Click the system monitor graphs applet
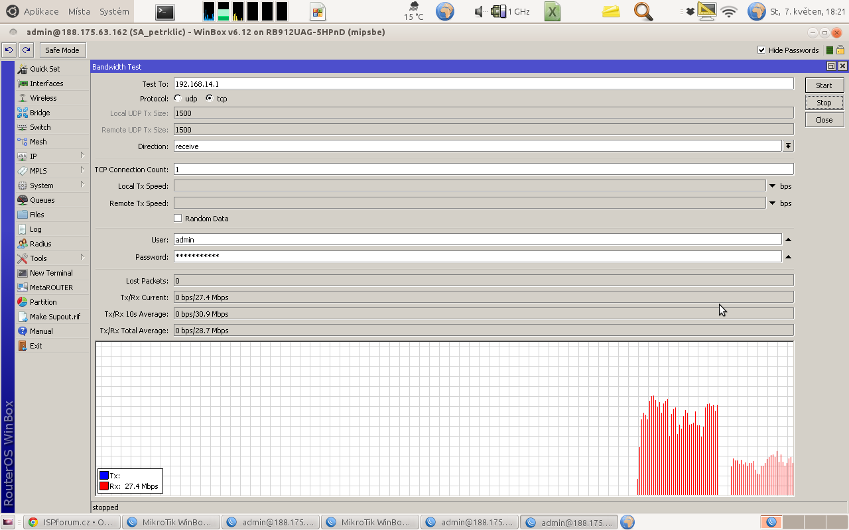 point(245,11)
